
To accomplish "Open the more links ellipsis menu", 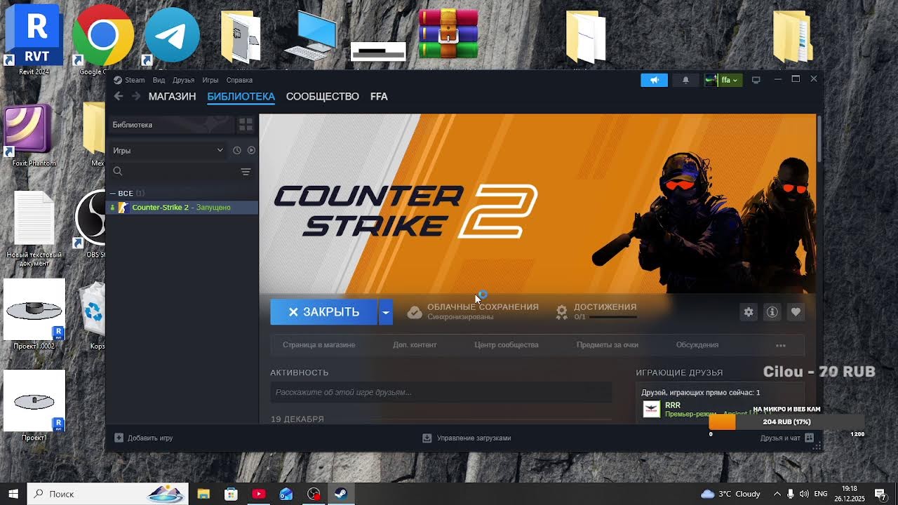I will tap(781, 345).
